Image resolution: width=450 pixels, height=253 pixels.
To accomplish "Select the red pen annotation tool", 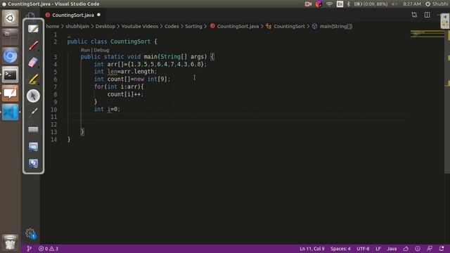I will [33, 45].
